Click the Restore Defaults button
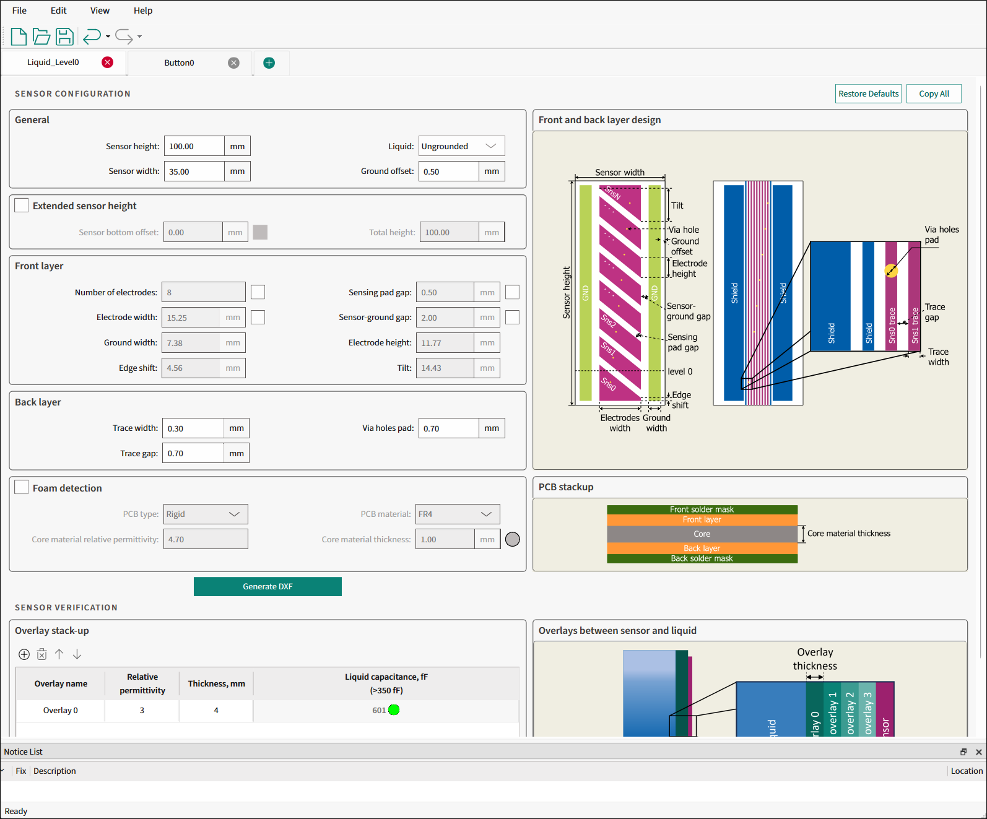The width and height of the screenshot is (987, 819). coord(868,93)
